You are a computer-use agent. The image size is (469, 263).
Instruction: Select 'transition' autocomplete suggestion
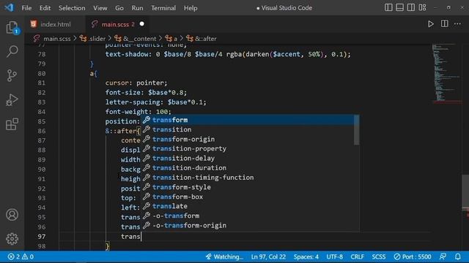[x=248, y=129]
